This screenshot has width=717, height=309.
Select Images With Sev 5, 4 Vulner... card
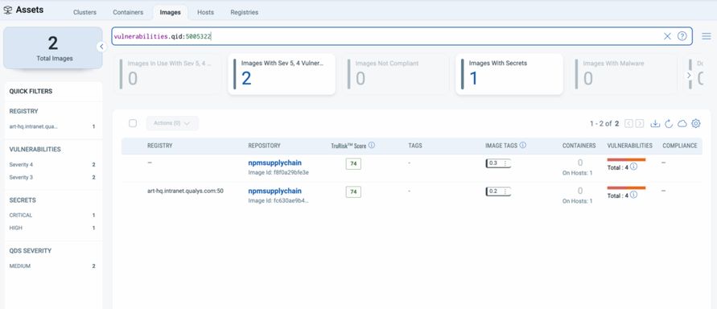(282, 74)
